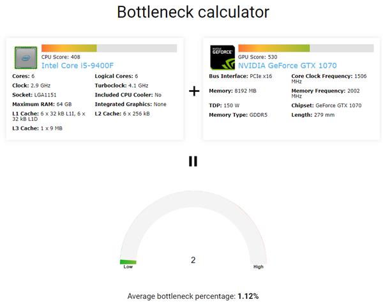Click the Chipset: GeForce GTX 1070 specification
This screenshot has height=304, width=383.
[x=326, y=105]
